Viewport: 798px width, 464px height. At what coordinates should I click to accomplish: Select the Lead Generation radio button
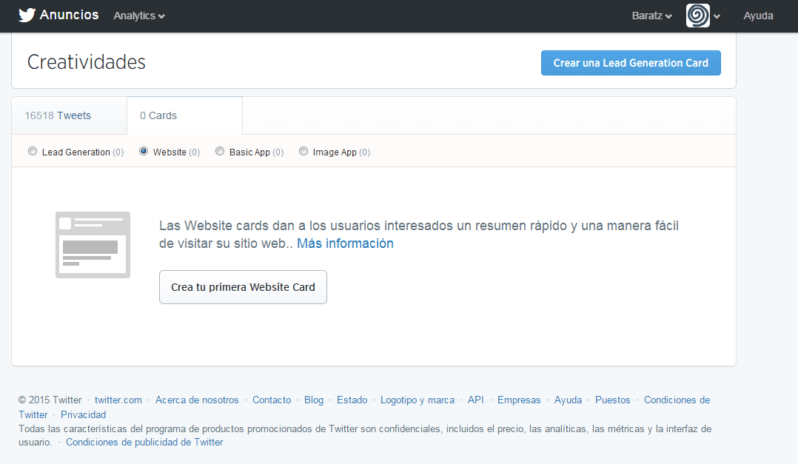[33, 151]
